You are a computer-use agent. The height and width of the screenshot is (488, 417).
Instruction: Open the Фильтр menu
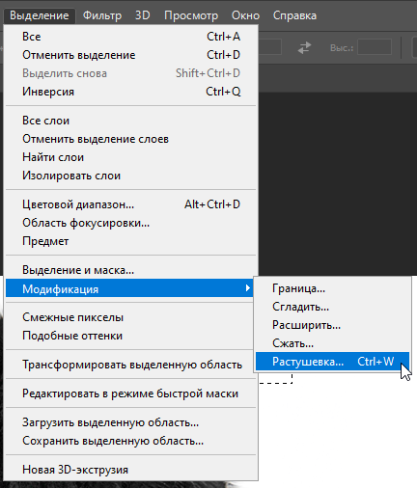102,15
